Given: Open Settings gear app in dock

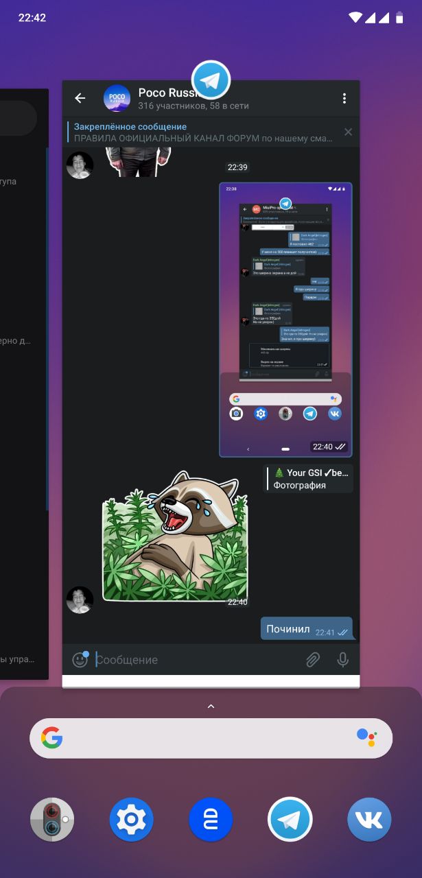Looking at the screenshot, I should point(131,819).
